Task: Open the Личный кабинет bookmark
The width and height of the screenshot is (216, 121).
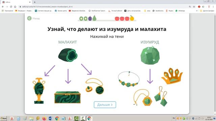Action: [x=115, y=11]
